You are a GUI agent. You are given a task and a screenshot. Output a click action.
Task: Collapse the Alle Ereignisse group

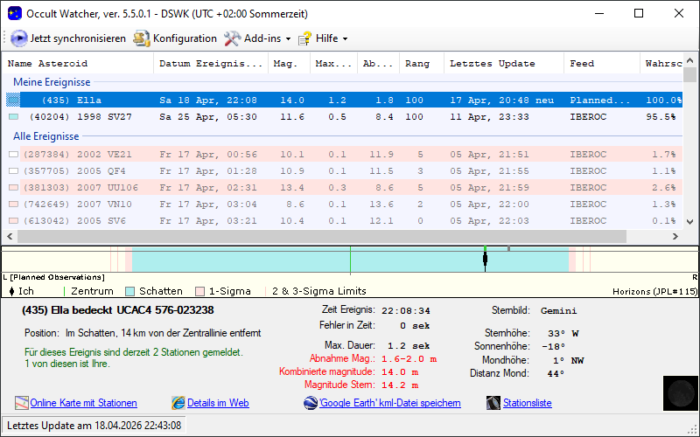coord(46,136)
